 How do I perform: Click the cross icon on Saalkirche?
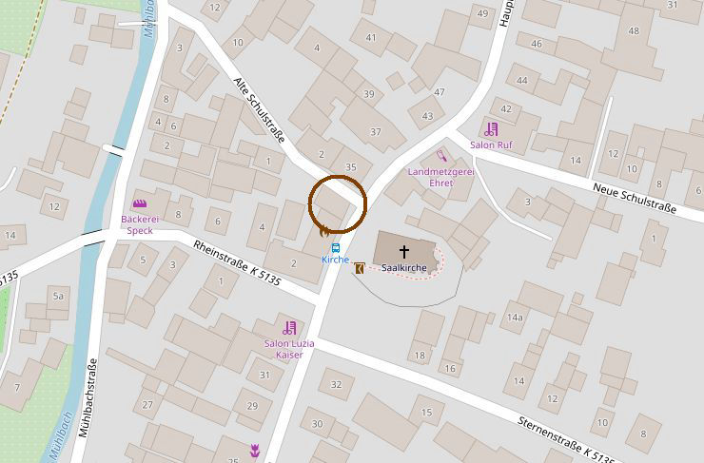404,251
